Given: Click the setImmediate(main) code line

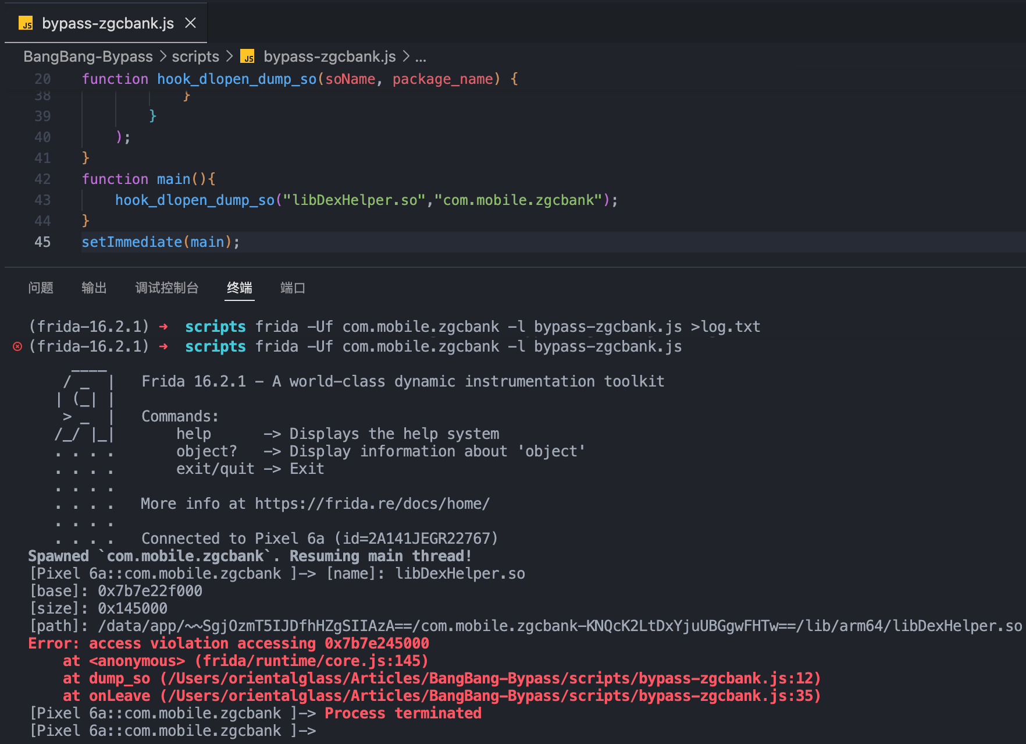Looking at the screenshot, I should click(x=161, y=242).
